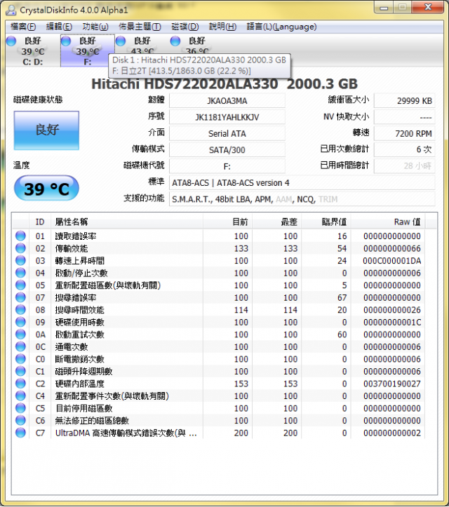Open the 檔案(F) menu
The height and width of the screenshot is (507, 449).
pos(23,27)
